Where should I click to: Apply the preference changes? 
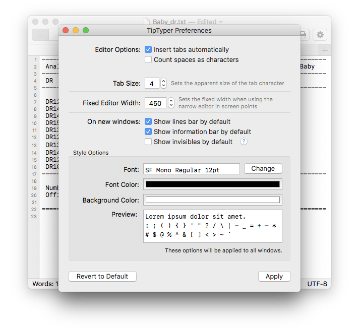click(274, 277)
